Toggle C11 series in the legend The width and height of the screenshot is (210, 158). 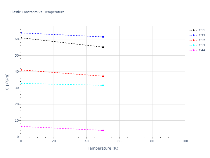pos(202,30)
